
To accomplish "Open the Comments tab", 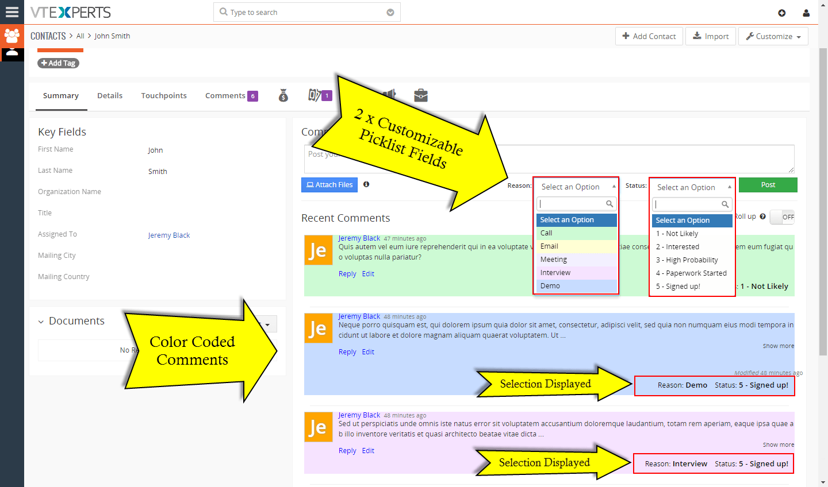I will click(x=225, y=95).
